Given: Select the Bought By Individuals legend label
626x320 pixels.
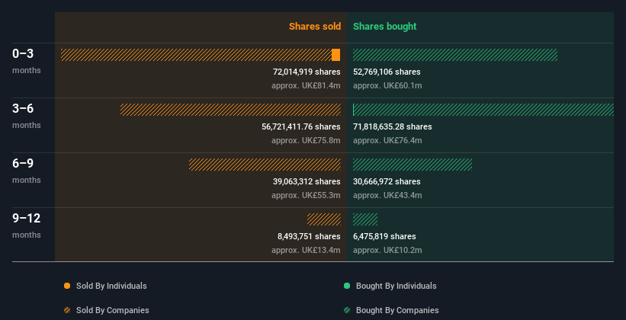Looking at the screenshot, I should 396,286.
